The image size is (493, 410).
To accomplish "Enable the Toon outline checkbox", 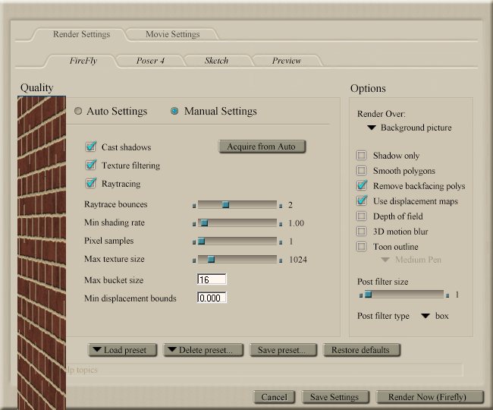I will 362,247.
